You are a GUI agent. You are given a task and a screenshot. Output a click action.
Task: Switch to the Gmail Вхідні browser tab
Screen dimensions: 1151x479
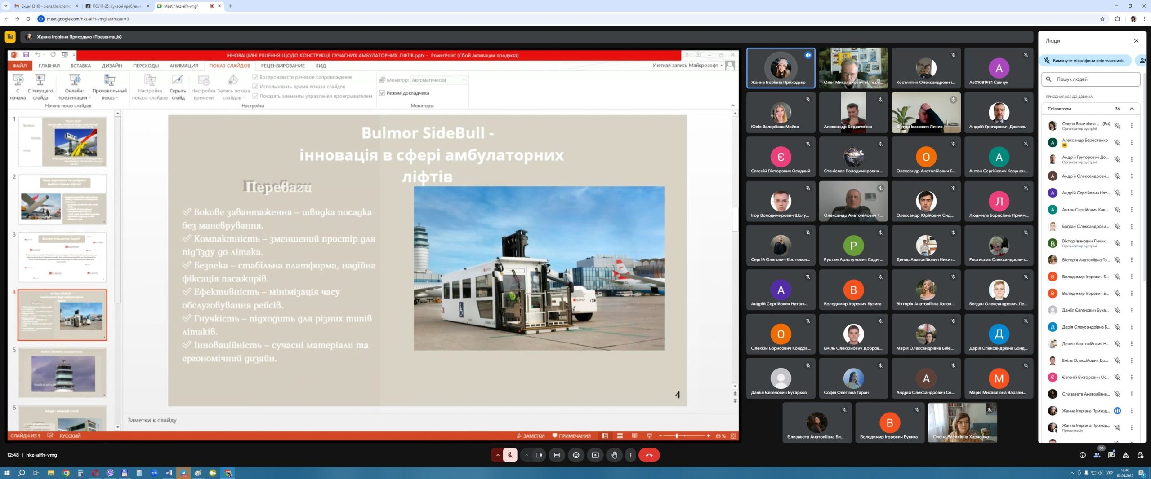44,6
